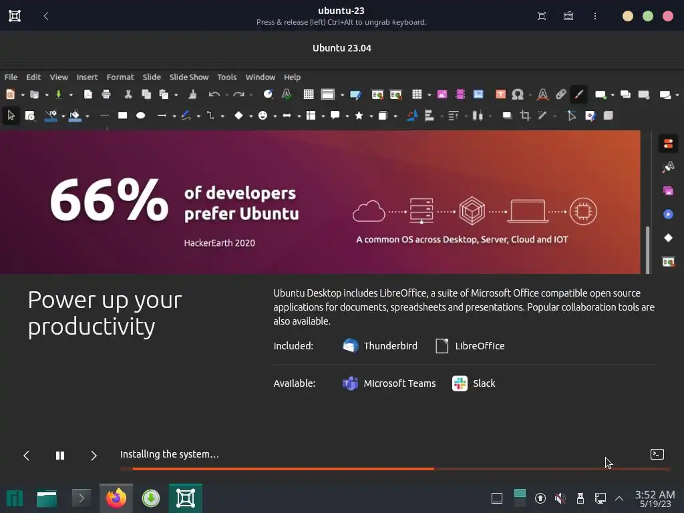684x513 pixels.
Task: Expand the Insert Table dropdown arrow
Action: (430, 95)
